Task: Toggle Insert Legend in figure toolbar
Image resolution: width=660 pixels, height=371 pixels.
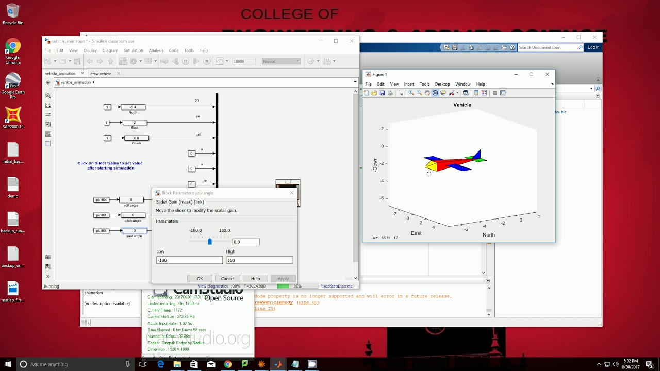Action: 484,93
